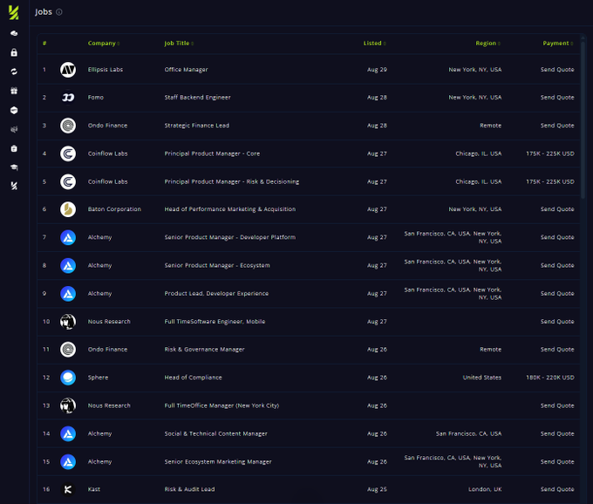Sort the table by Job Title column
The height and width of the screenshot is (504, 593).
pos(179,43)
